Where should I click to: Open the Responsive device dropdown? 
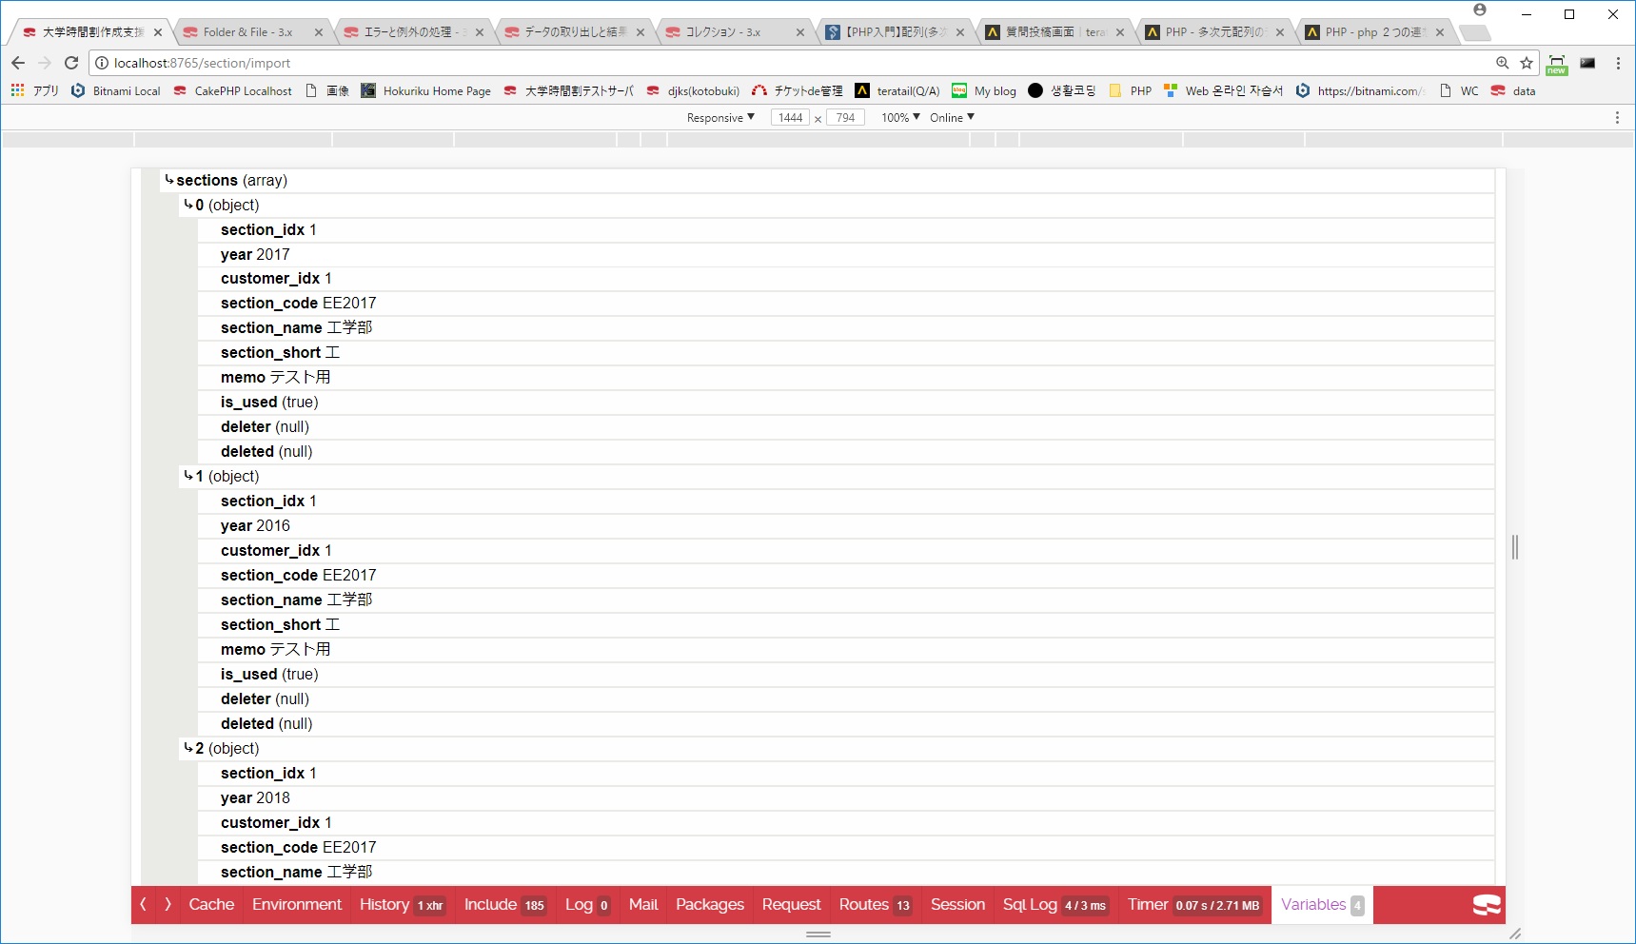[719, 117]
